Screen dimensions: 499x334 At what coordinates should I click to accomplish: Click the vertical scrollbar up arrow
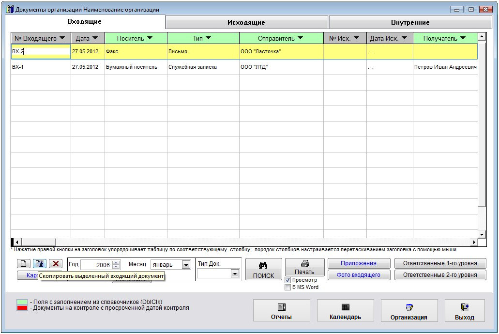(482, 37)
